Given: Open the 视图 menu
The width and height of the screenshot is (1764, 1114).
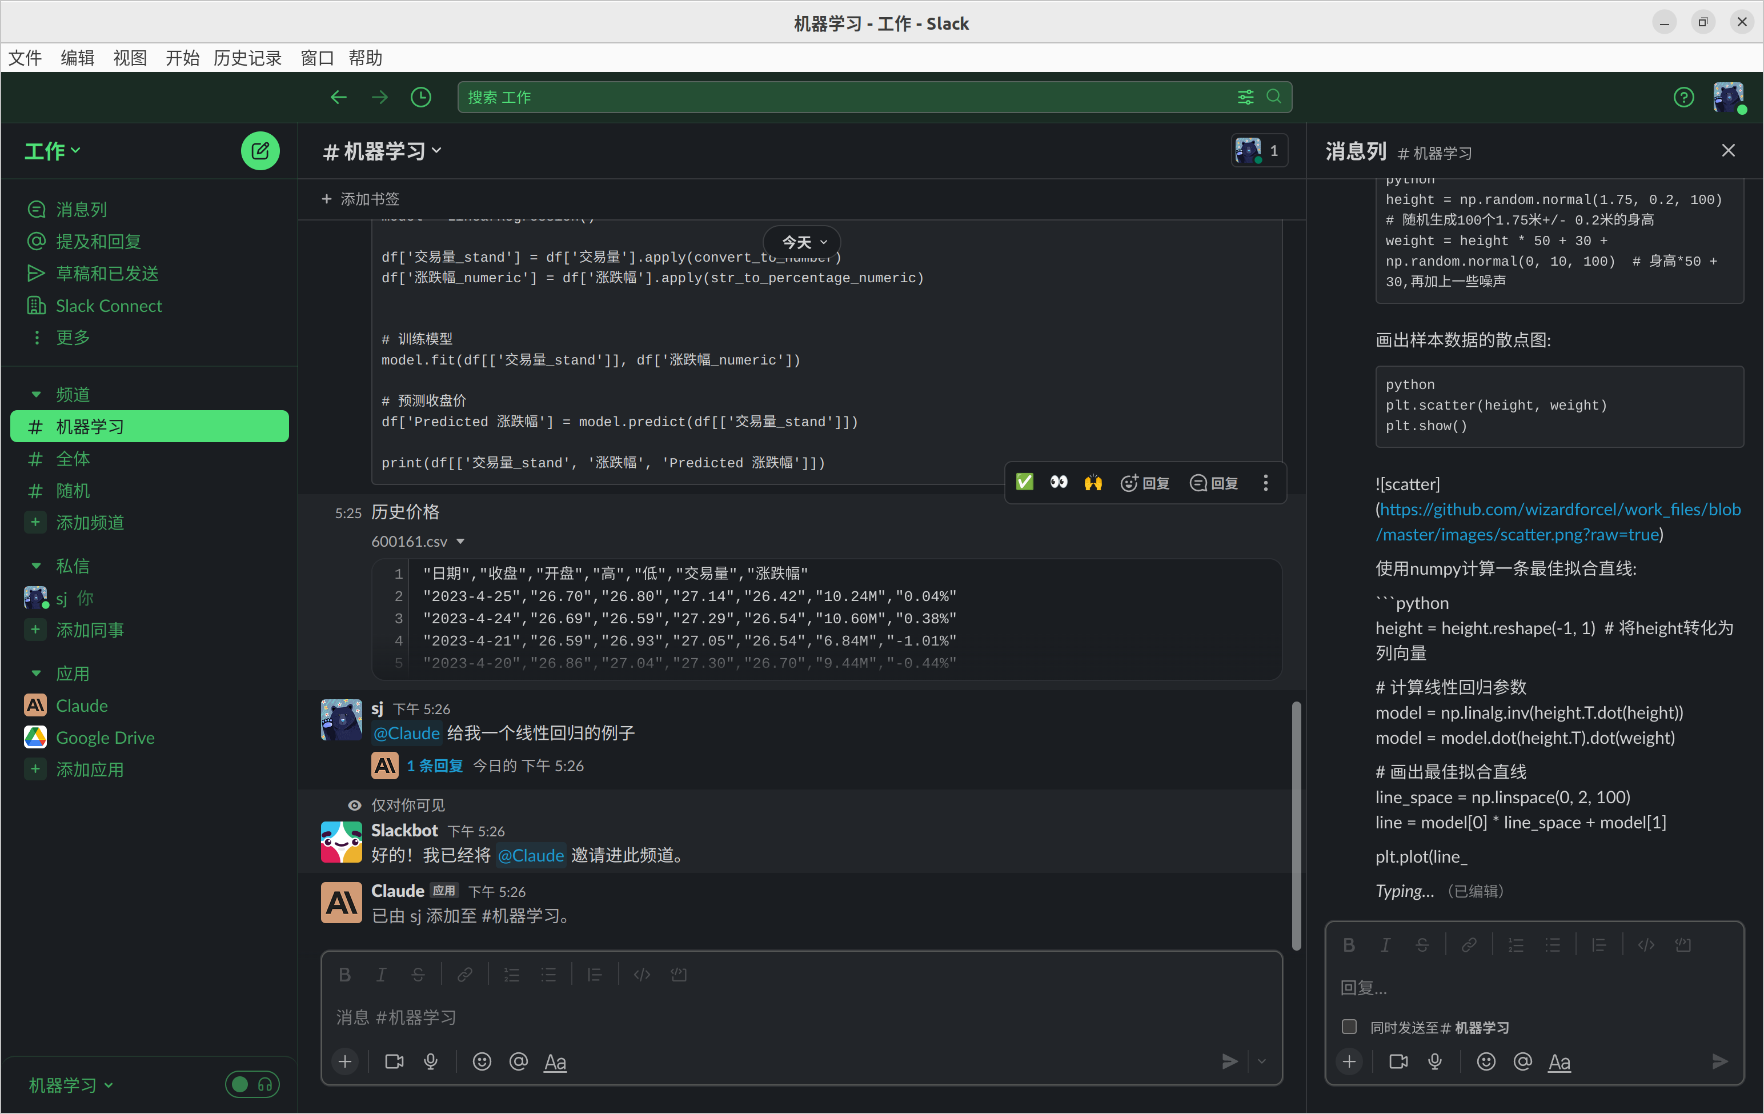Looking at the screenshot, I should (x=130, y=58).
